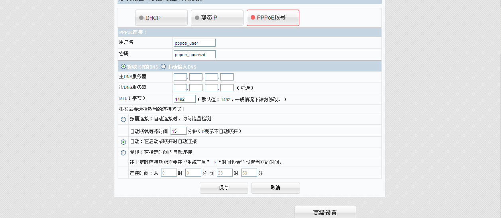501x218 pixels.
Task: Switch to the DHCP connection tab
Action: click(161, 18)
